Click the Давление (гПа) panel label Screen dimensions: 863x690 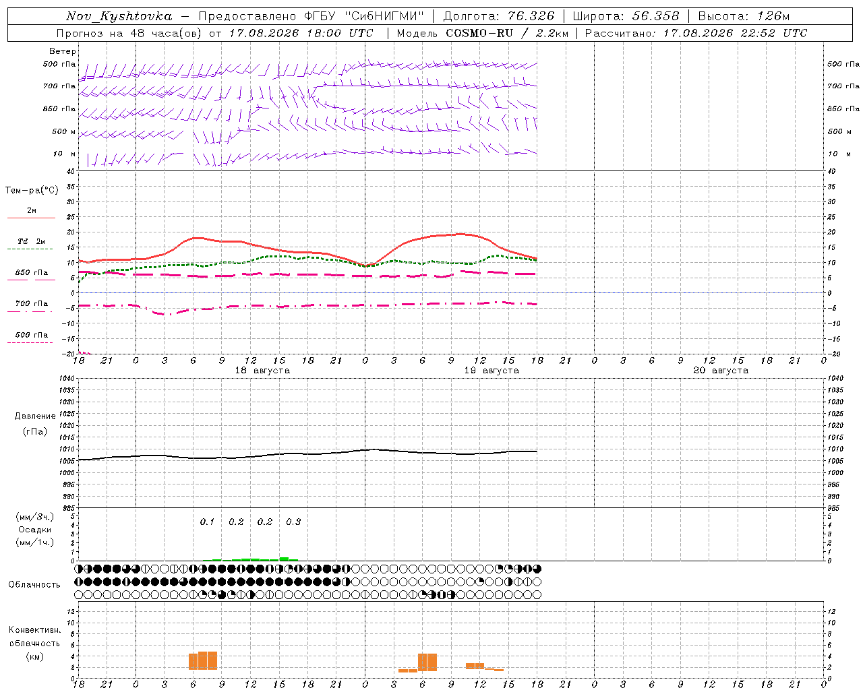click(x=35, y=424)
